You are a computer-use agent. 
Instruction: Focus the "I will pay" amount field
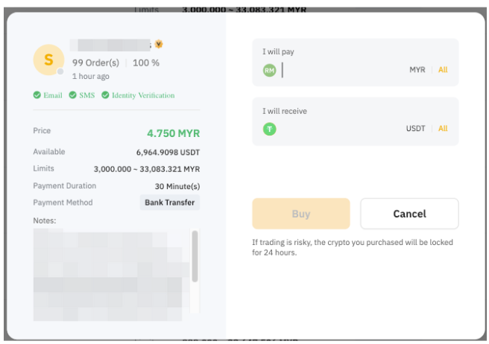click(343, 70)
